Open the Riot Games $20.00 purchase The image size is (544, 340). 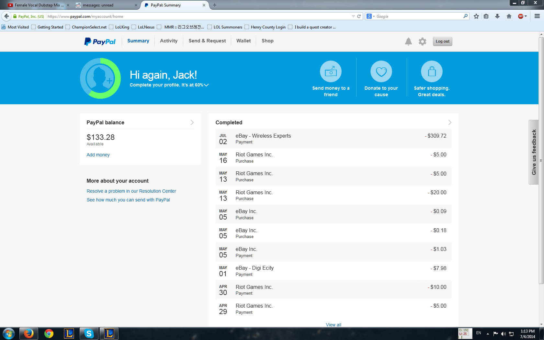click(334, 195)
